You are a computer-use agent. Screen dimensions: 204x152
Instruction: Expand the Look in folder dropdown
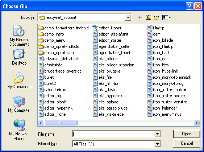128,17
